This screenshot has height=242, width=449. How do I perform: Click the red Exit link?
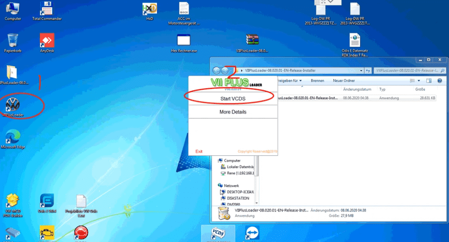(x=199, y=151)
